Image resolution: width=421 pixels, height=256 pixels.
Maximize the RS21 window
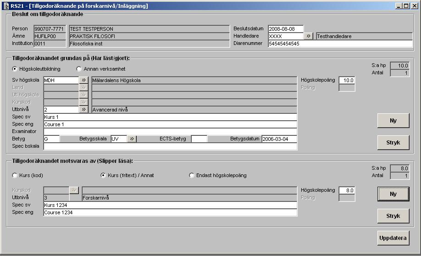click(x=406, y=6)
